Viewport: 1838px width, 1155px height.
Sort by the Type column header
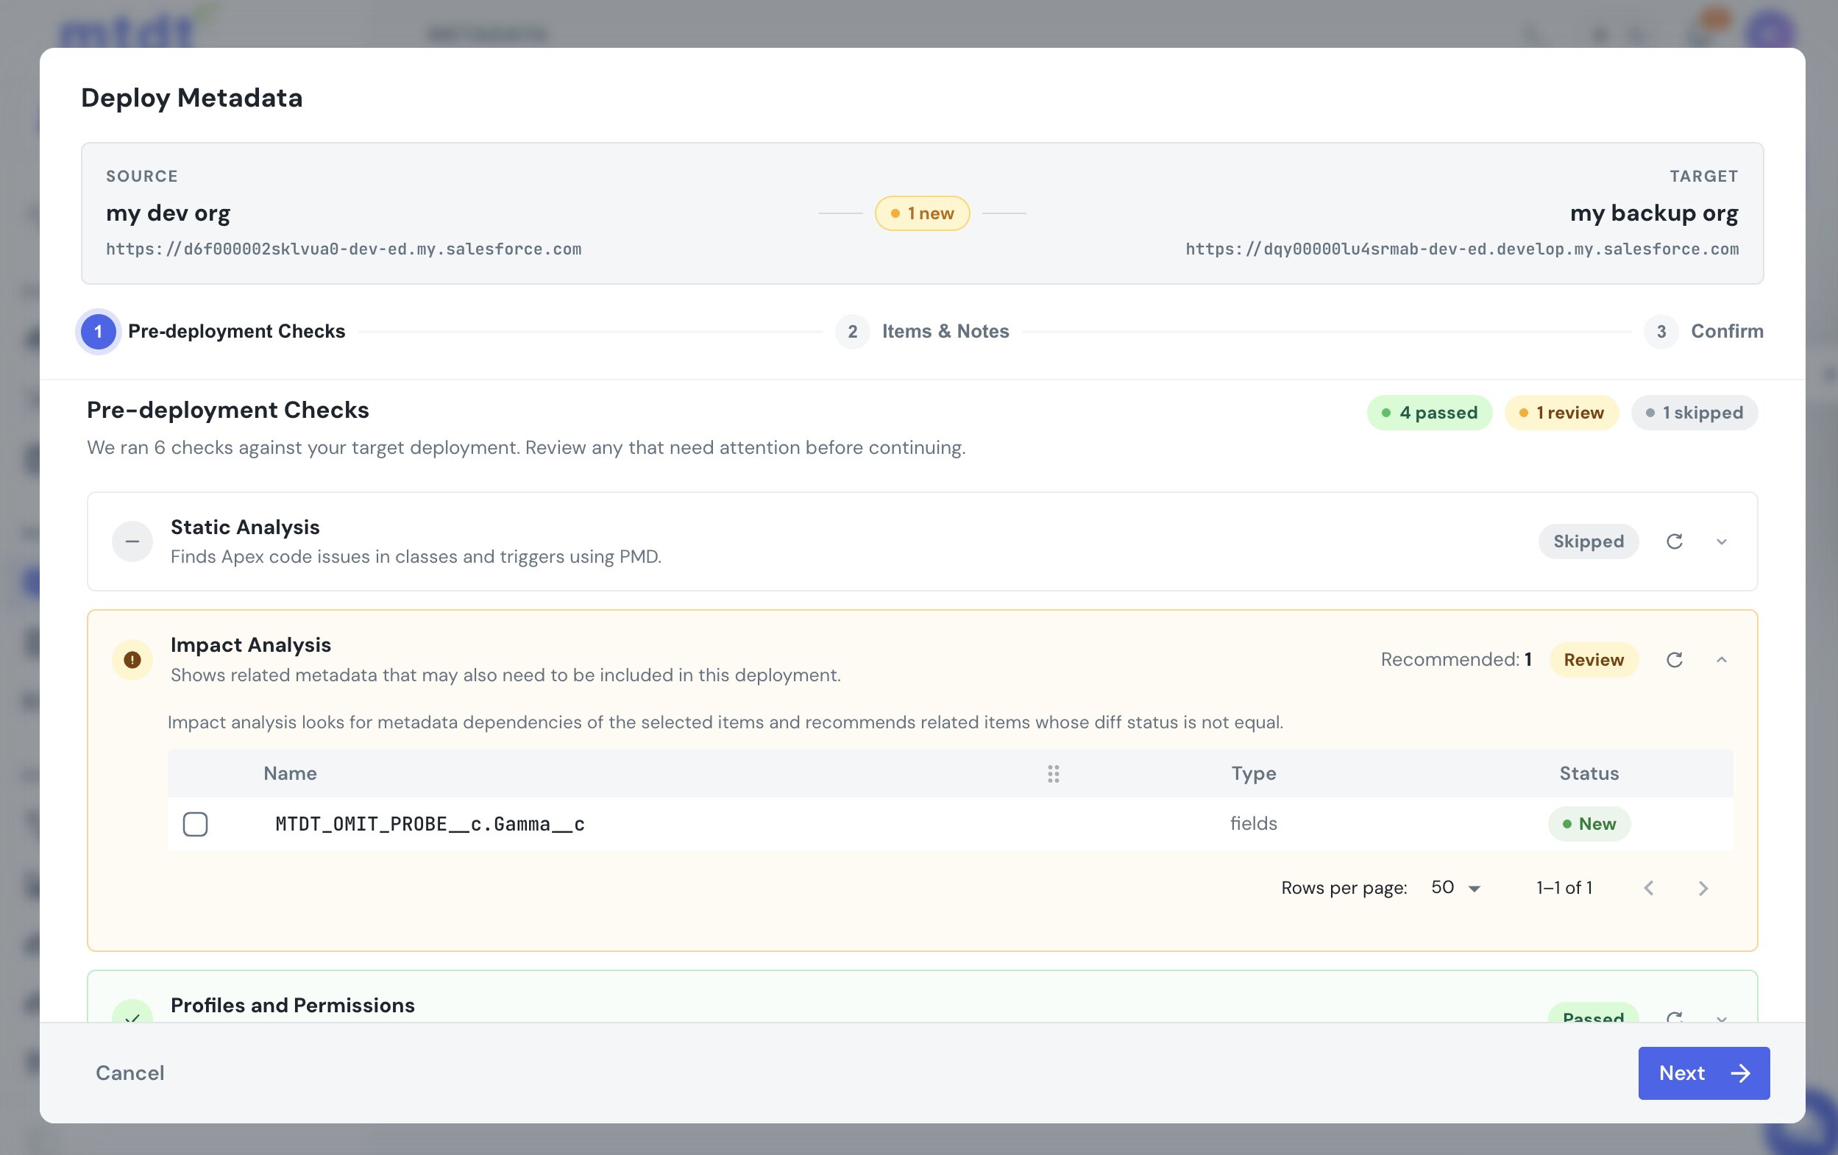1253,773
